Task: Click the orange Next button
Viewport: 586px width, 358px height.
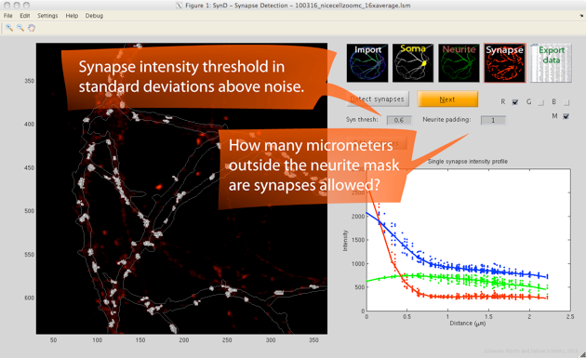Action: click(447, 99)
